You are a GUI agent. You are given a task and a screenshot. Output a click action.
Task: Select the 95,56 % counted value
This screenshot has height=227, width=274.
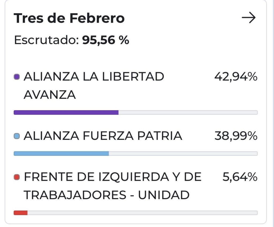point(106,40)
